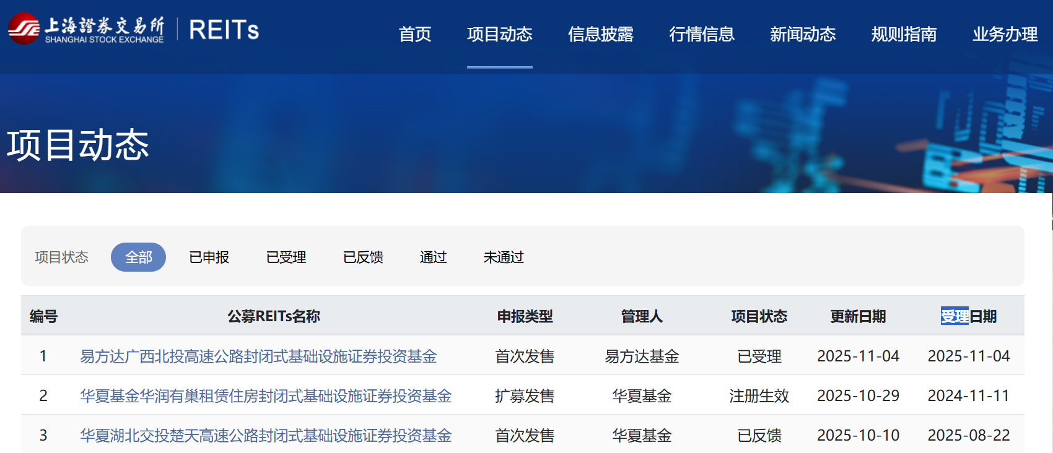Open 行情信息 in the top navigation
Viewport: 1053px width, 453px height.
point(702,34)
